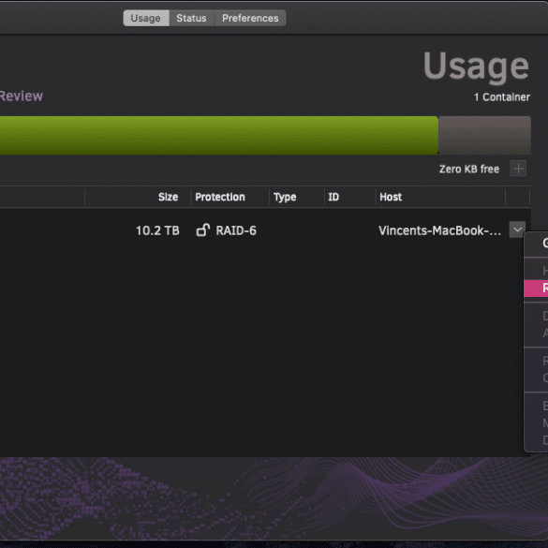548x548 pixels.
Task: Click the Vincents-MacBook host entry
Action: click(x=439, y=230)
